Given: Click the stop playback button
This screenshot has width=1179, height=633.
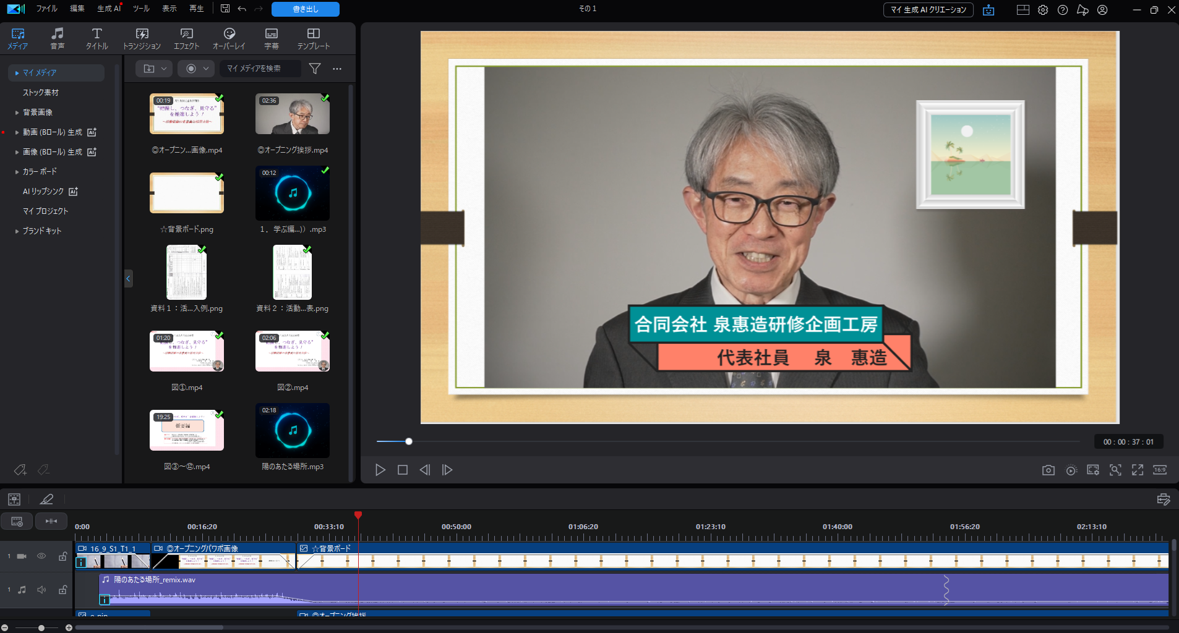Looking at the screenshot, I should pyautogui.click(x=403, y=470).
